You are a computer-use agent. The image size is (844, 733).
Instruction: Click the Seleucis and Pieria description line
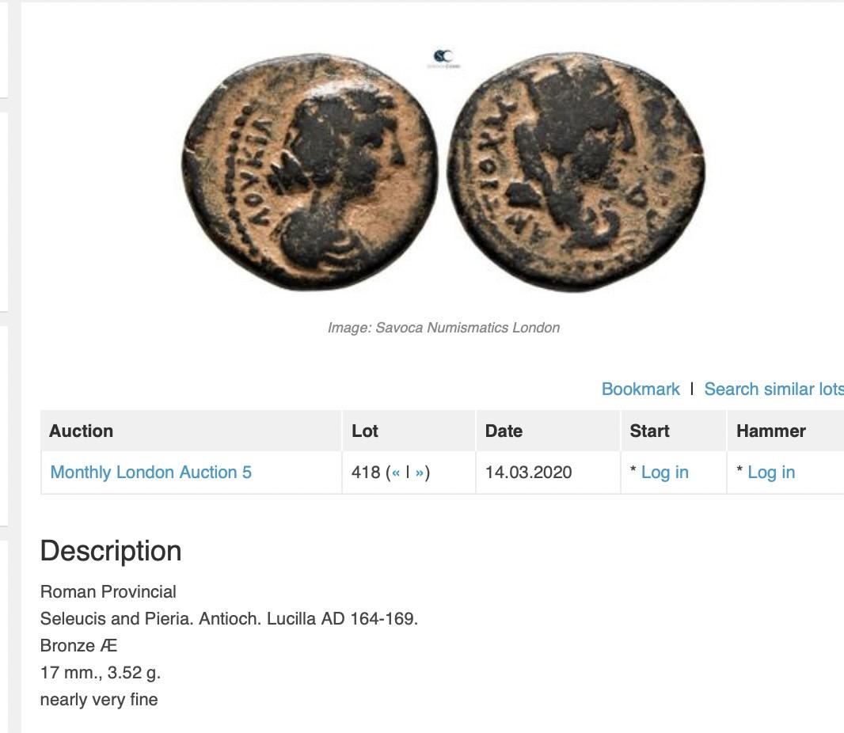coord(229,619)
